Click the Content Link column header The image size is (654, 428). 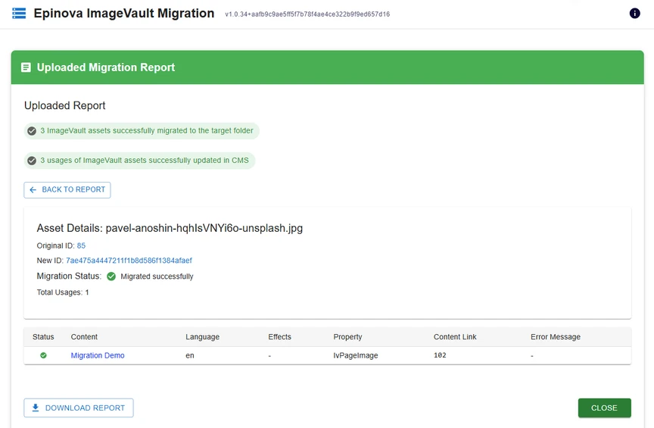(x=455, y=337)
